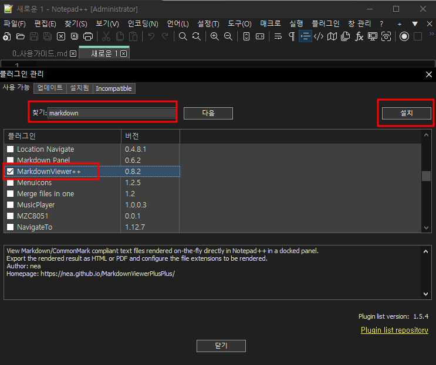Click the Copy toolbar icon

pos(120,36)
